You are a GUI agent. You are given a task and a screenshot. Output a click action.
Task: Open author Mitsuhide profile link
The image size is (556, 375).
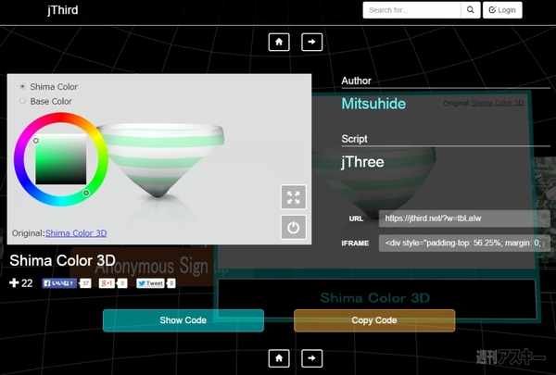[x=373, y=104]
